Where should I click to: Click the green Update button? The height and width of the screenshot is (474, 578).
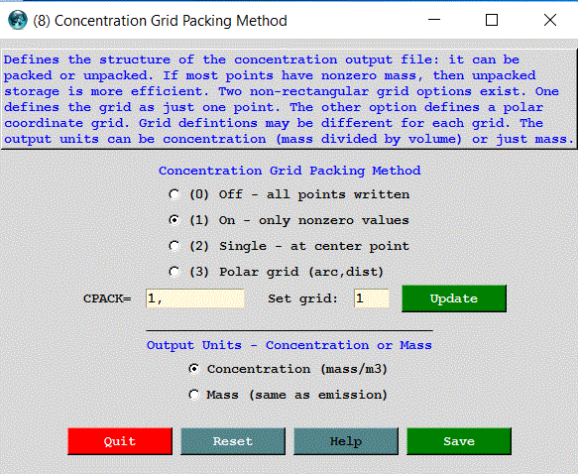(454, 298)
